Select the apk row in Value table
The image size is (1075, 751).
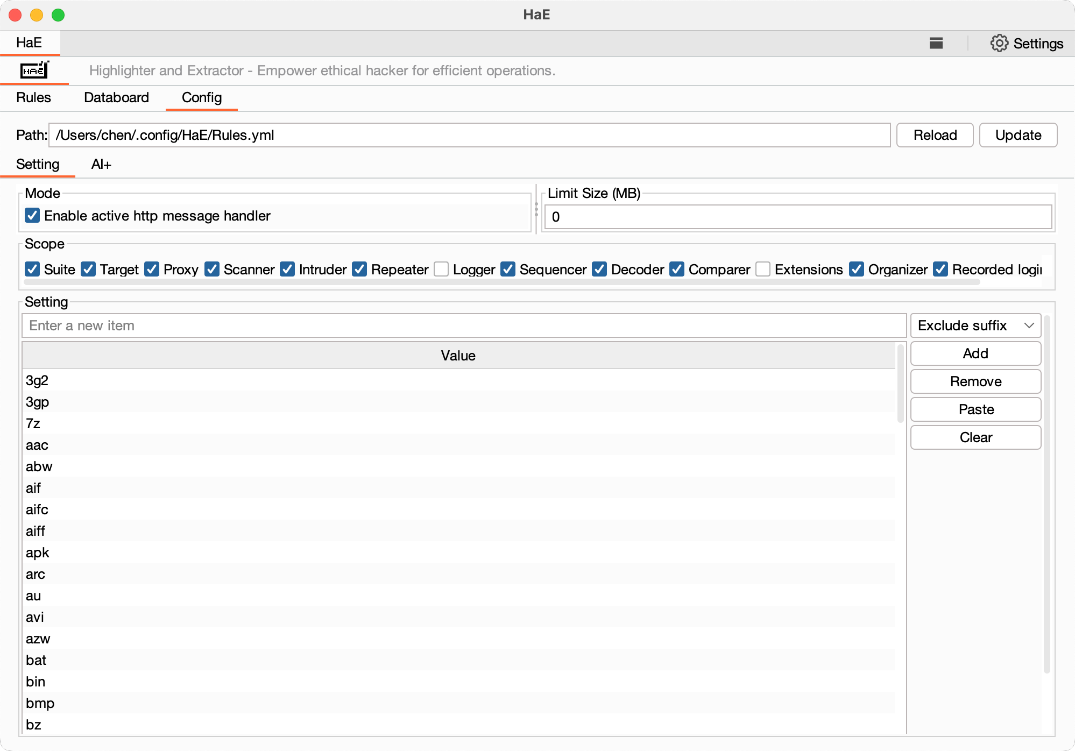tap(38, 552)
